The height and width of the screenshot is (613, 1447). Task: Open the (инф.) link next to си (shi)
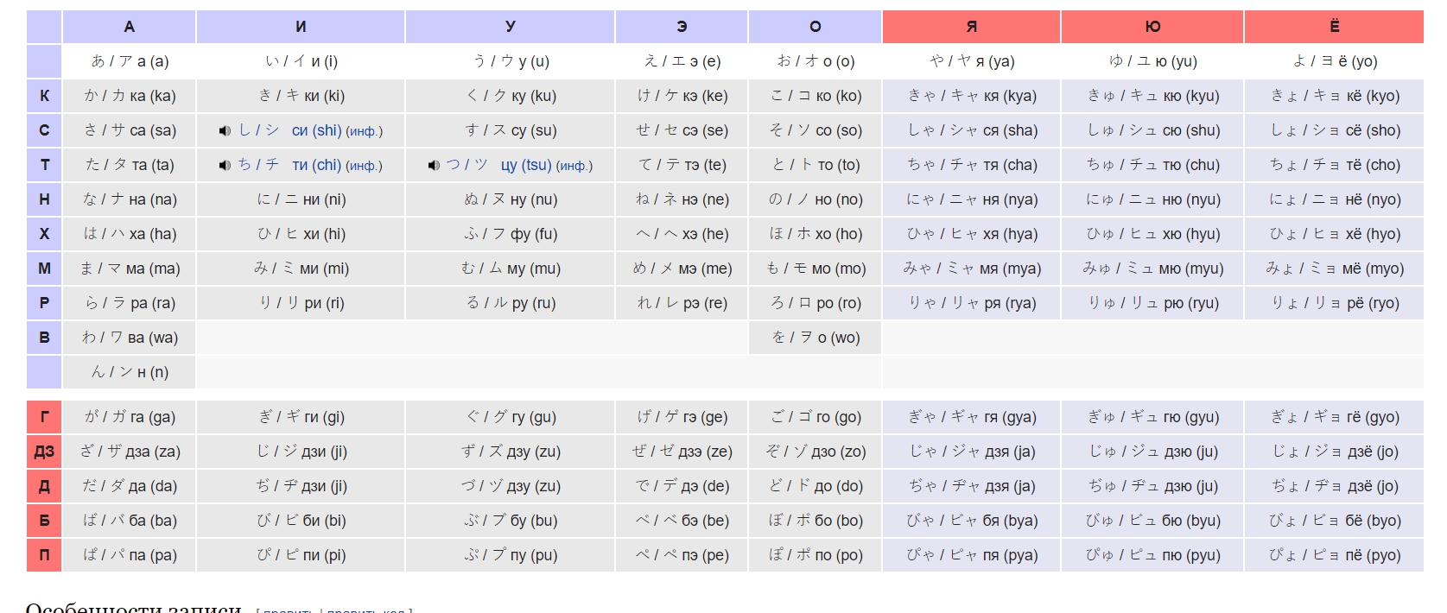click(364, 131)
